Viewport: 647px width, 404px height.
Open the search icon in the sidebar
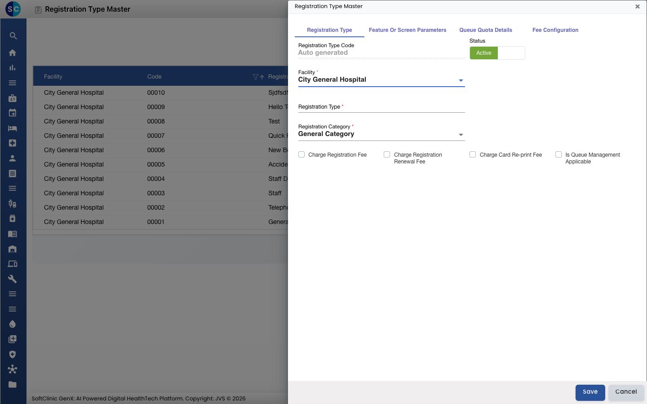[13, 36]
